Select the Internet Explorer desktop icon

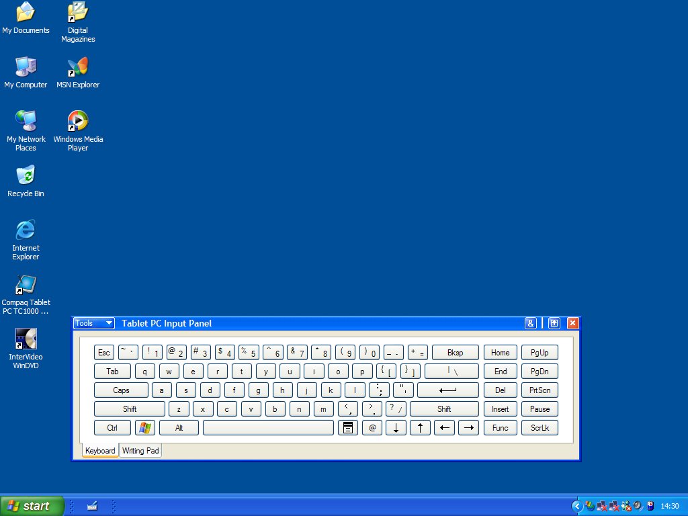[26, 240]
